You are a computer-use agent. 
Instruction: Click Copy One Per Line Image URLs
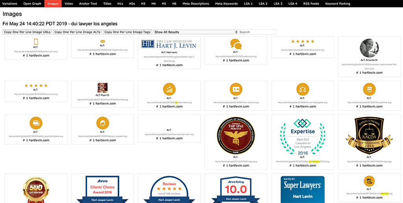pos(27,32)
